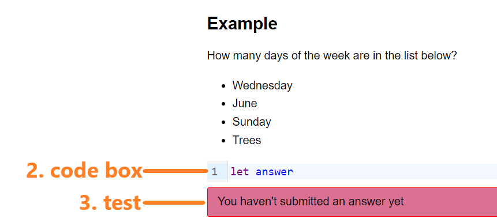
Task: Click the bullet point beside Sunday
Action: 224,122
